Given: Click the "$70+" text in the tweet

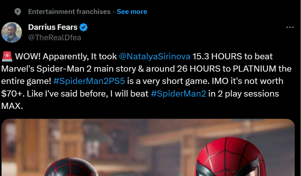Looking at the screenshot, I should 12,94.
